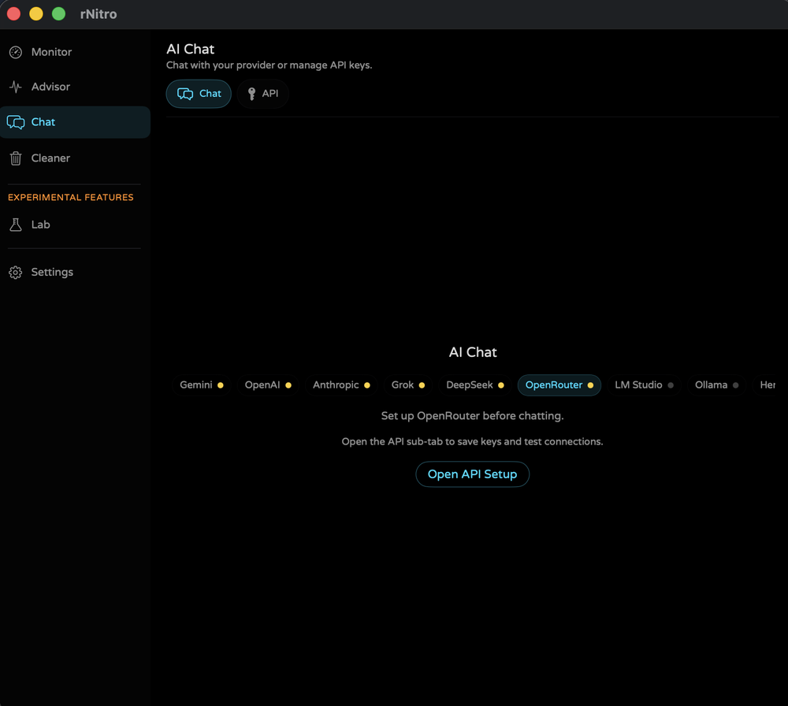Image resolution: width=788 pixels, height=706 pixels.
Task: Click the Lab flask icon
Action: (x=16, y=225)
